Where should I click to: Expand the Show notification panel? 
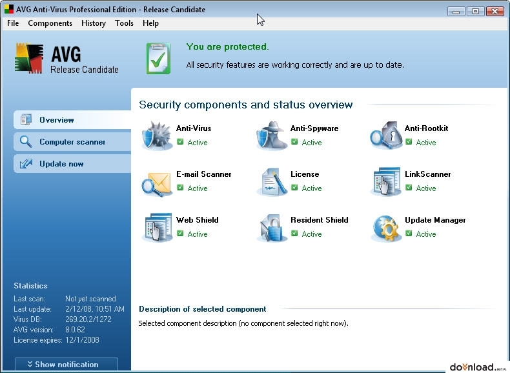(x=66, y=364)
